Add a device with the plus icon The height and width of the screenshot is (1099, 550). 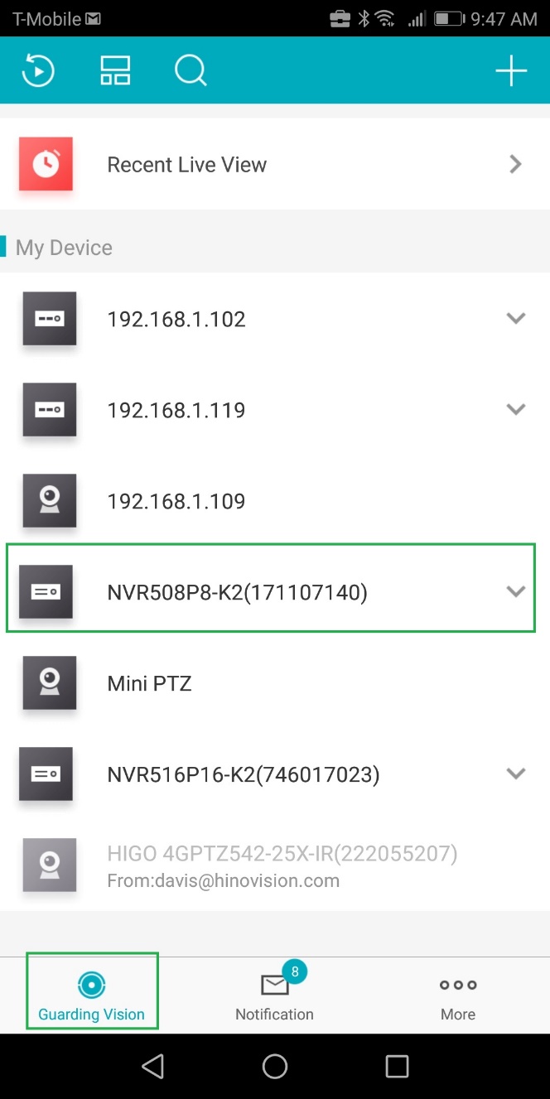point(511,71)
